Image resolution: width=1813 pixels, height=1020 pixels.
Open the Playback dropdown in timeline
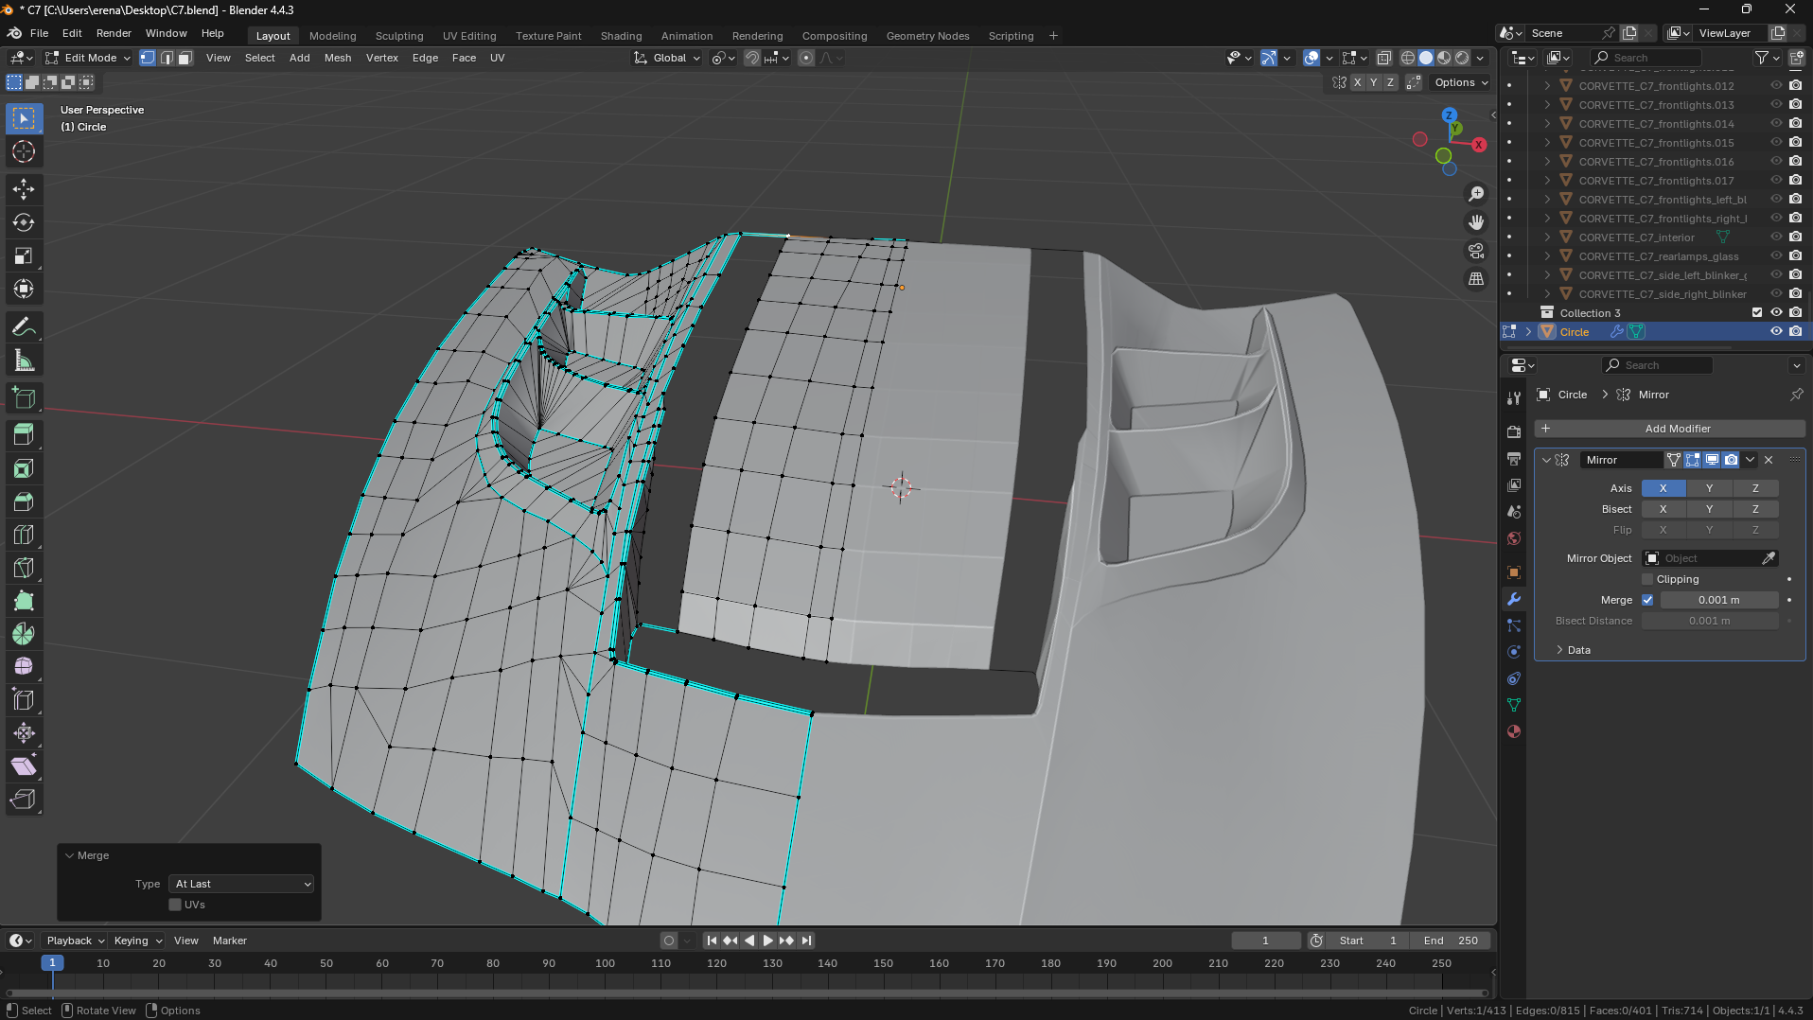(75, 941)
